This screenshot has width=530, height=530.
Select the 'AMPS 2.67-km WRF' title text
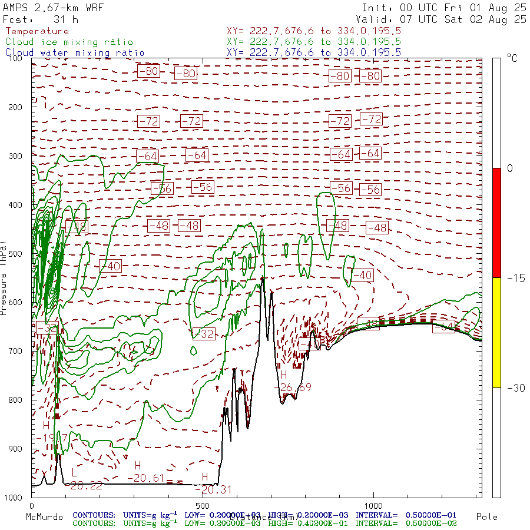click(53, 8)
